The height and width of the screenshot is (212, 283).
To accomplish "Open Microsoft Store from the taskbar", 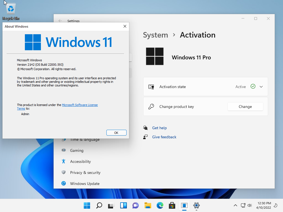I will pos(172,205).
